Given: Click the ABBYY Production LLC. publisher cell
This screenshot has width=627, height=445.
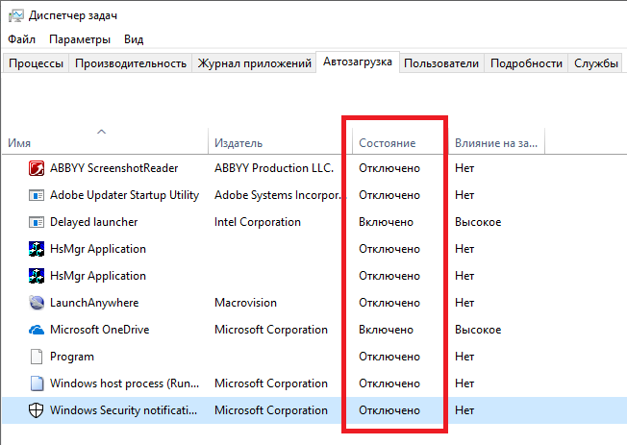Looking at the screenshot, I should coord(274,168).
